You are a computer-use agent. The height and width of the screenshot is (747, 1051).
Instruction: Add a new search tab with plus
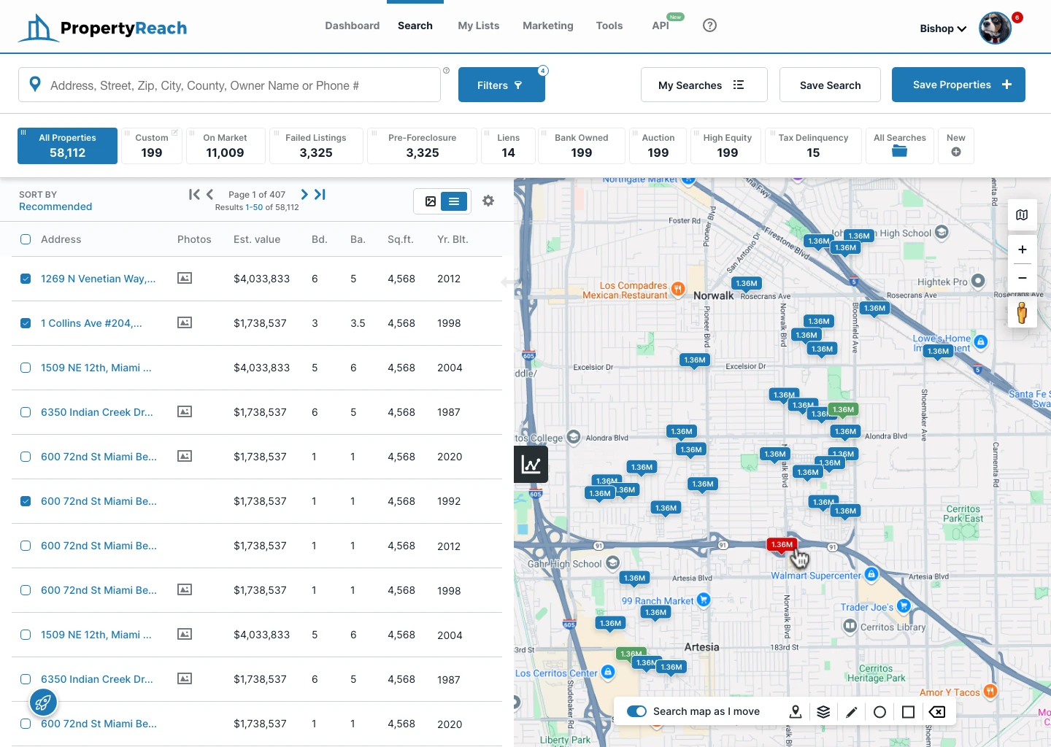coord(956,146)
